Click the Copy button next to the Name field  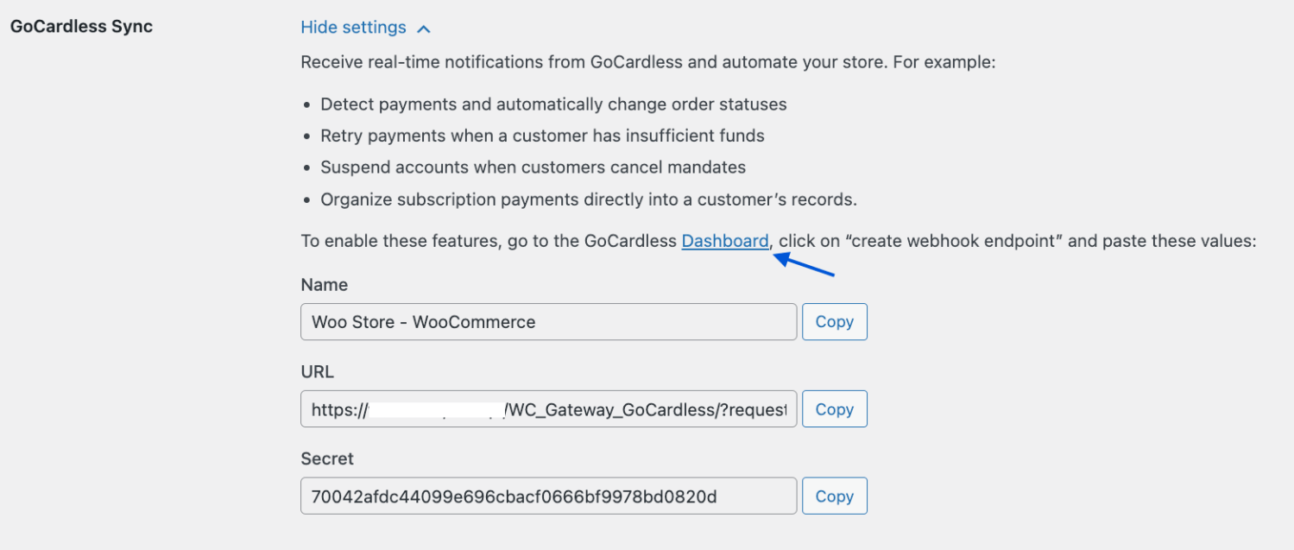tap(834, 321)
